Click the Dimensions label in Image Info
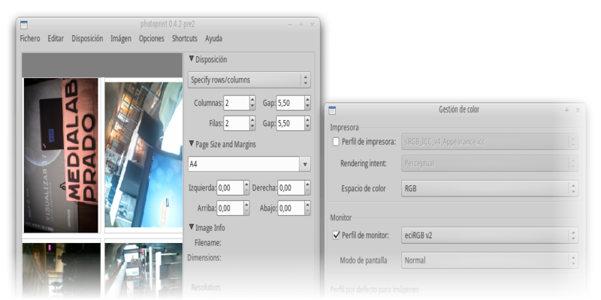601x300 pixels. pyautogui.click(x=204, y=257)
